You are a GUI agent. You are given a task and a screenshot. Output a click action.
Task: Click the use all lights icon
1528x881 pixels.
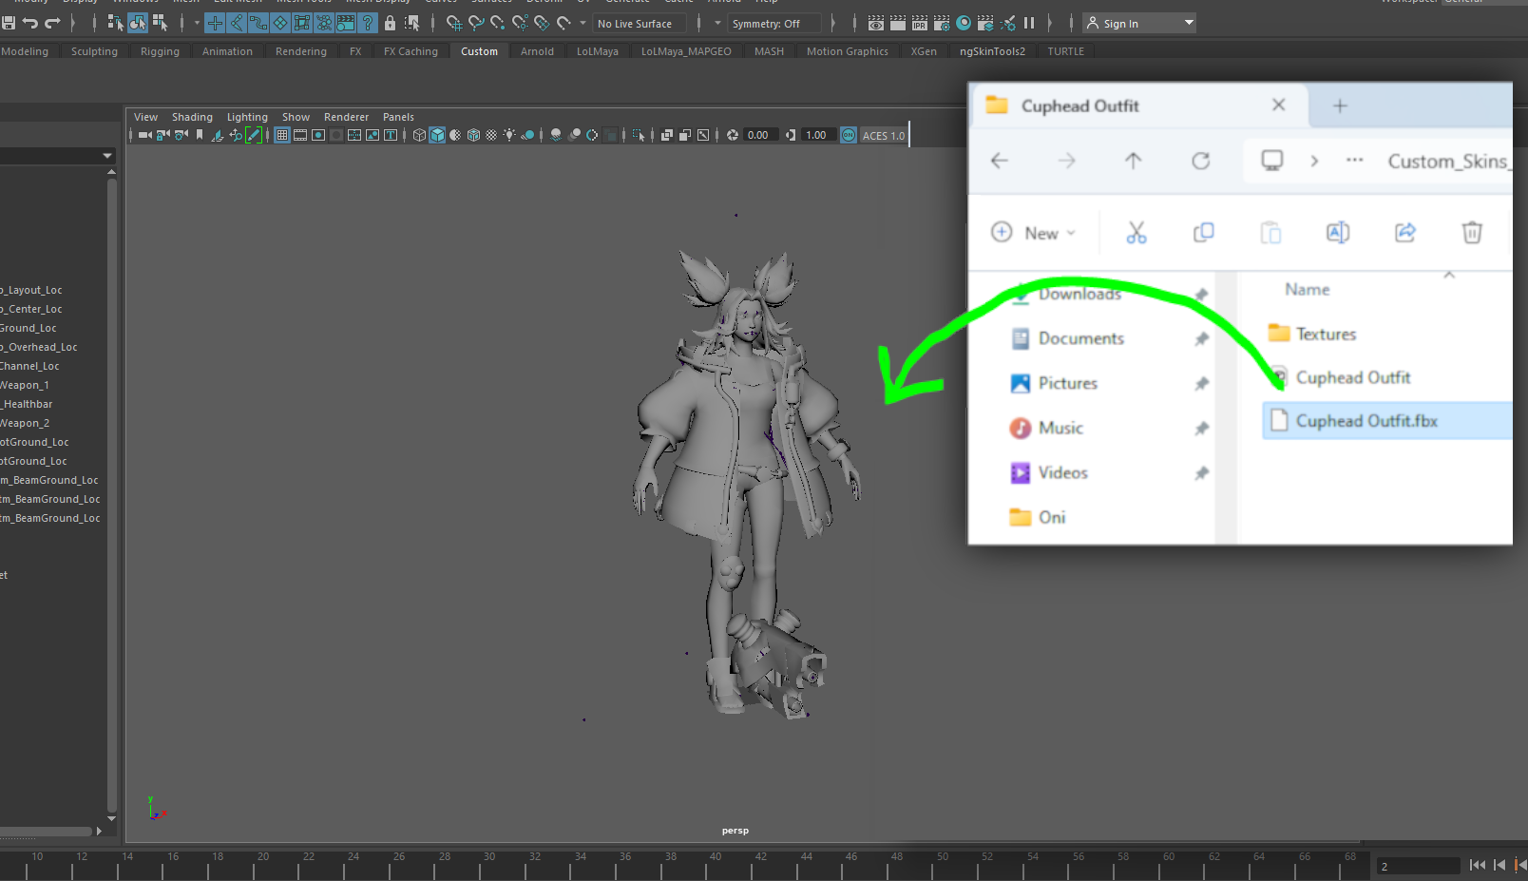point(509,135)
